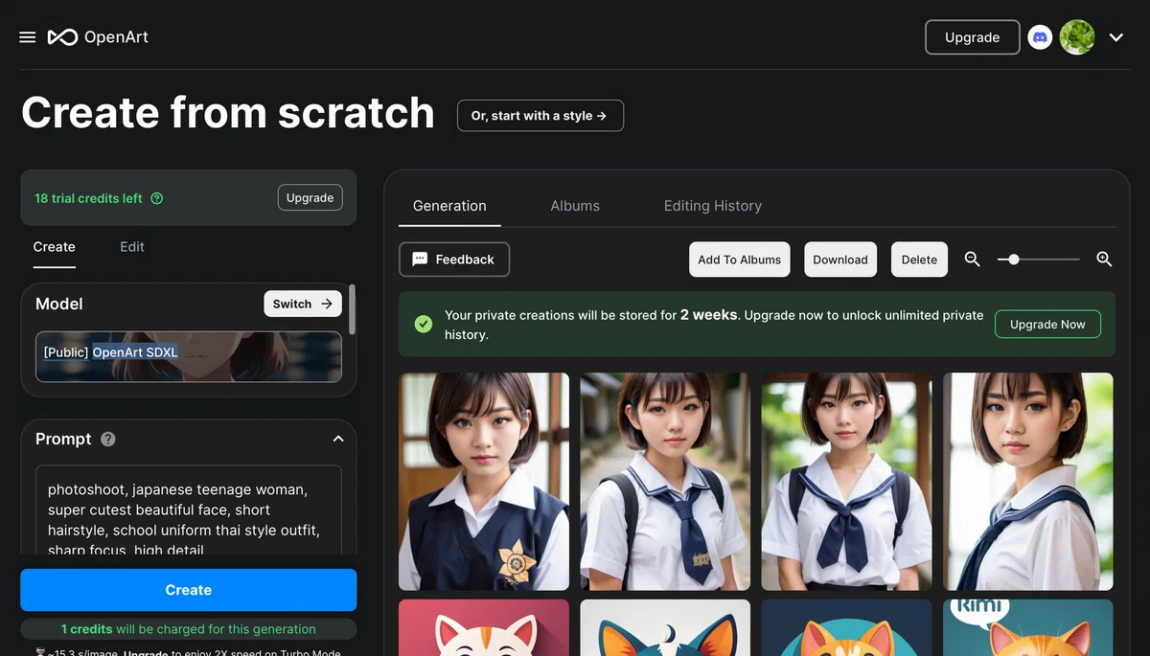Viewport: 1150px width, 656px height.
Task: Click the Model section heading
Action: coord(59,304)
